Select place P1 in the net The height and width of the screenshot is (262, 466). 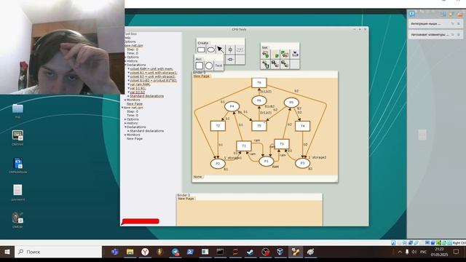click(266, 162)
